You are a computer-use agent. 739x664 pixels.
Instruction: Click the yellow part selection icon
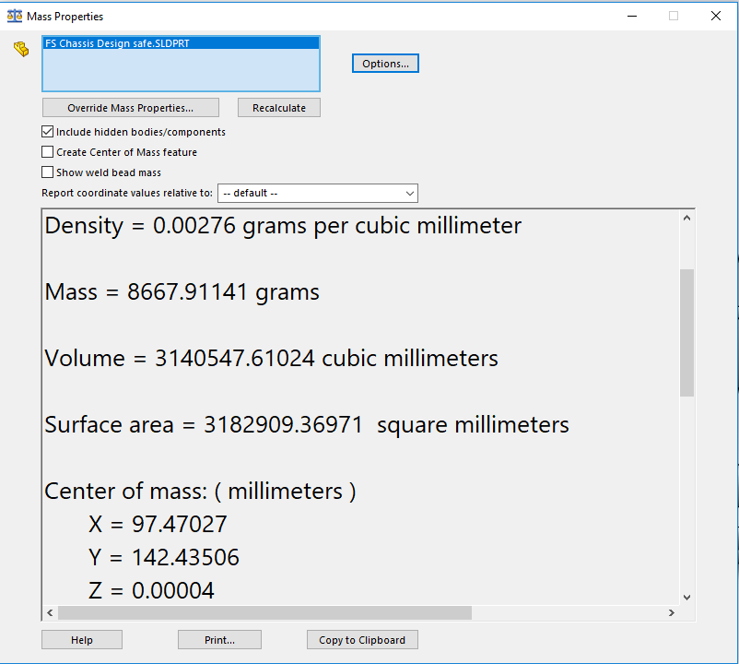pyautogui.click(x=21, y=49)
